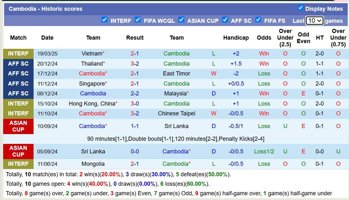Open the Thailand team link
Image resolution: width=349 pixels, height=200 pixels.
pos(92,63)
